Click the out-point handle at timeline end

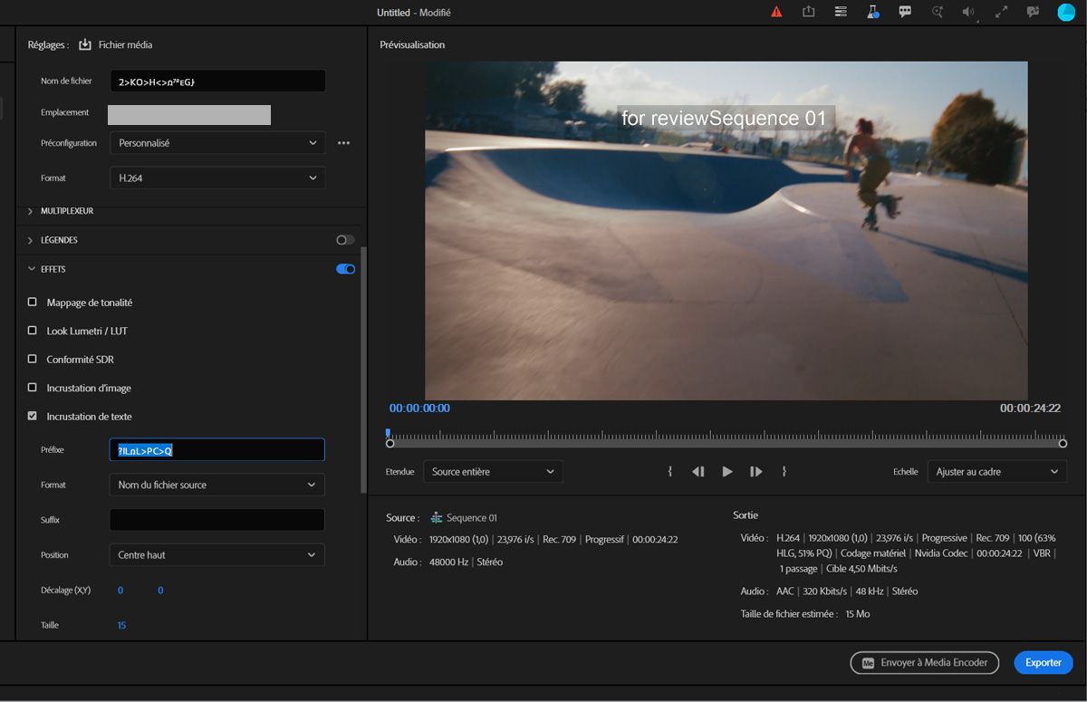[1063, 443]
